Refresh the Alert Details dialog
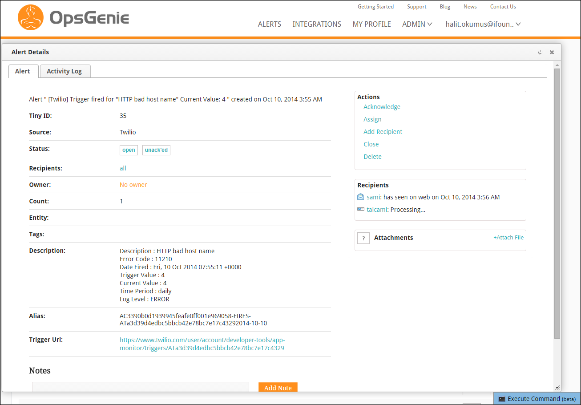This screenshot has width=581, height=405. click(x=540, y=52)
